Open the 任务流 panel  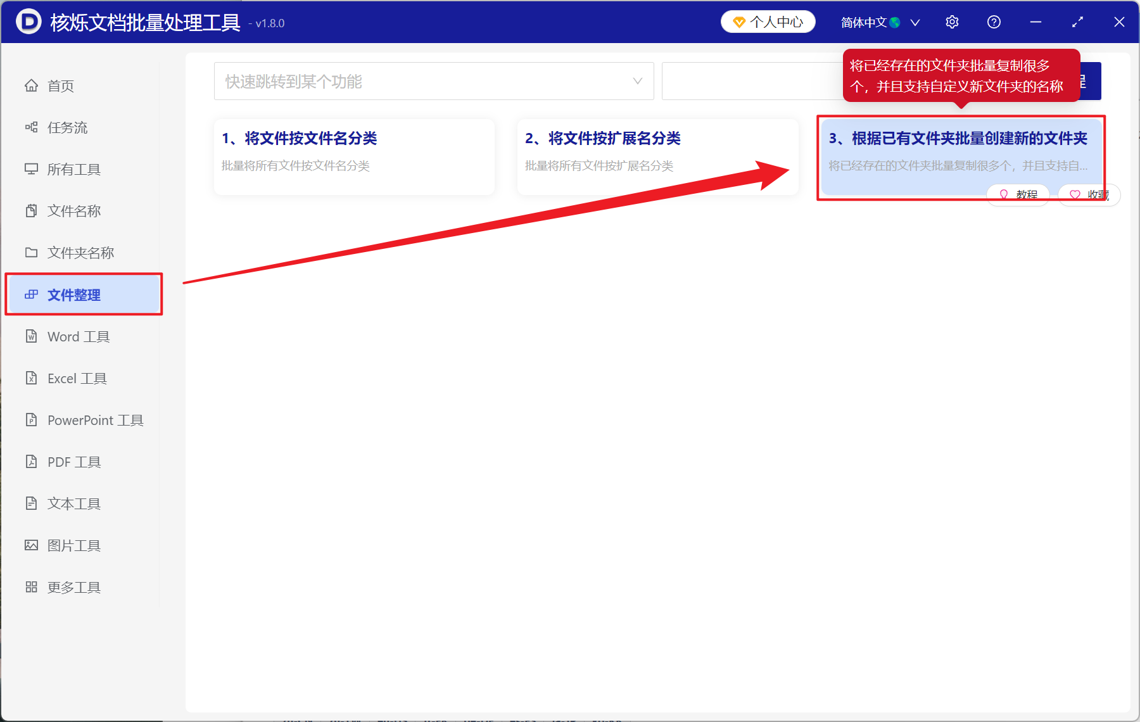pyautogui.click(x=67, y=127)
